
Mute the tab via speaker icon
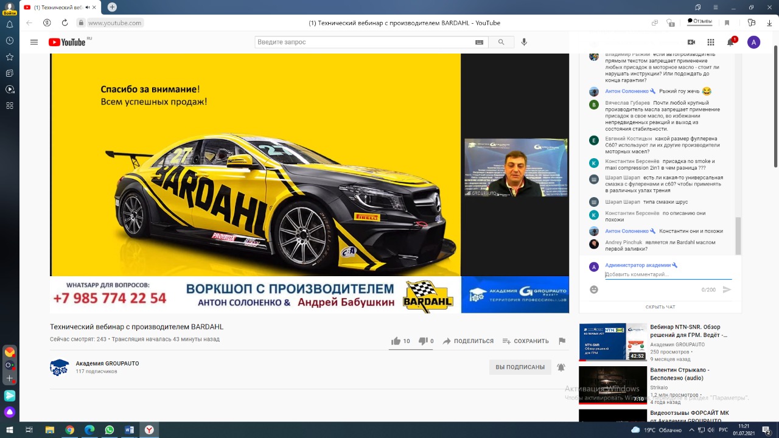(x=88, y=7)
